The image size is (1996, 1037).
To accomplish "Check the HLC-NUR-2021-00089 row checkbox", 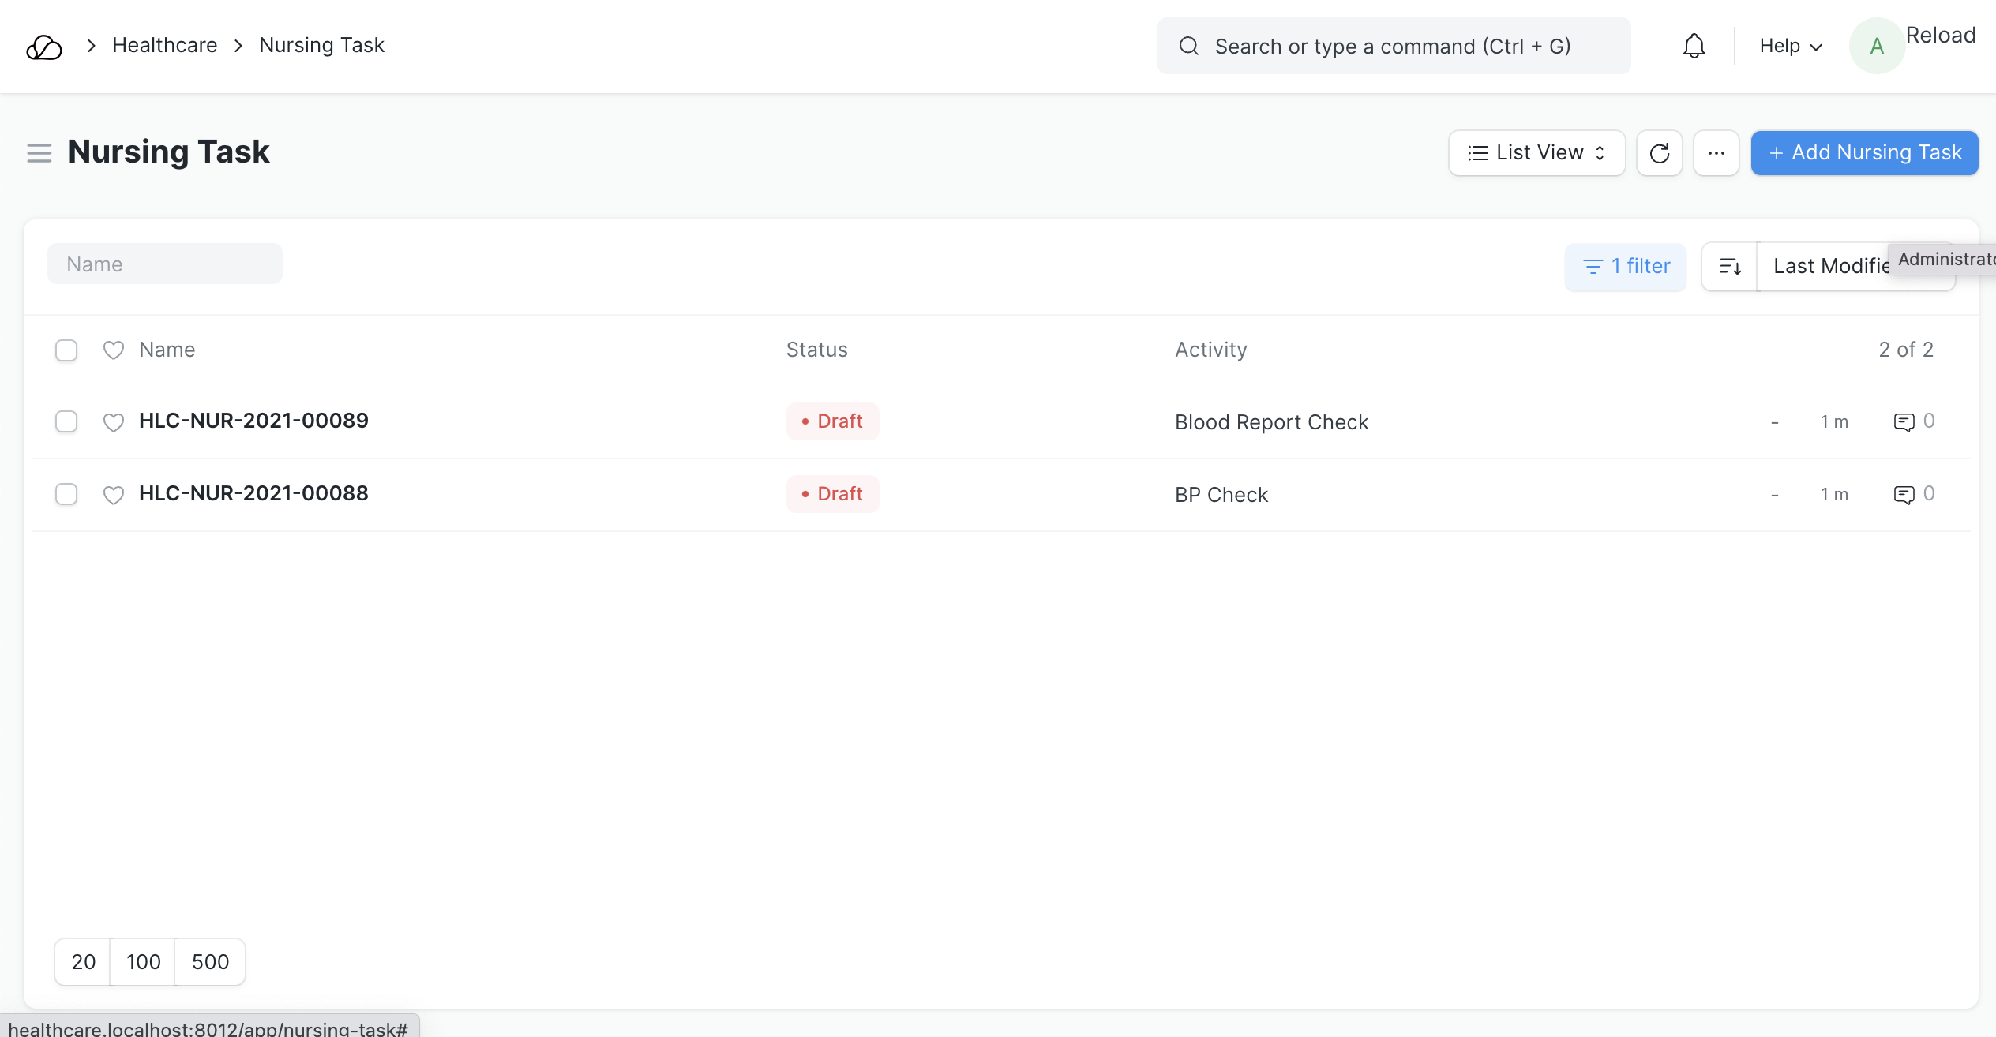I will pyautogui.click(x=66, y=421).
